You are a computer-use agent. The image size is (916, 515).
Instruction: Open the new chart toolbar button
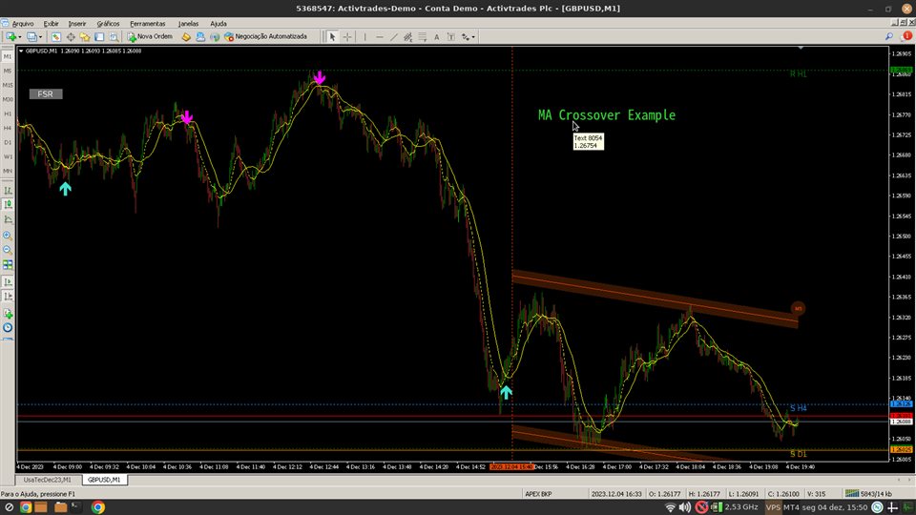[x=10, y=37]
